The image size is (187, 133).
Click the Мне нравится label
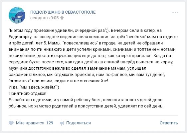click(30, 123)
